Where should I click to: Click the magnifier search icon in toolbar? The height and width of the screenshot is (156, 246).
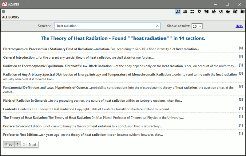click(178, 11)
